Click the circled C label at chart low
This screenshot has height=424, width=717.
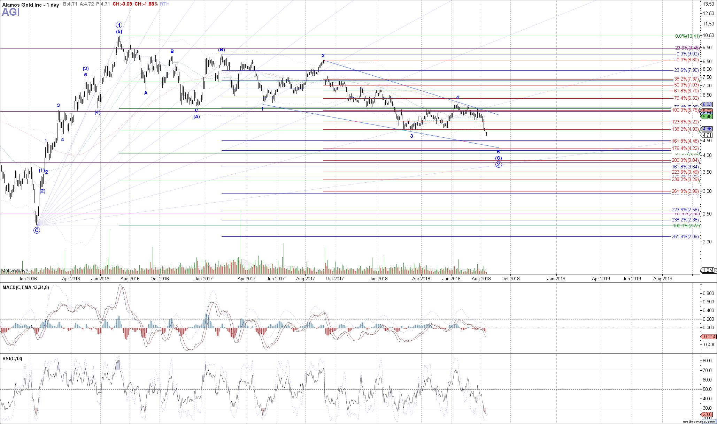(37, 230)
